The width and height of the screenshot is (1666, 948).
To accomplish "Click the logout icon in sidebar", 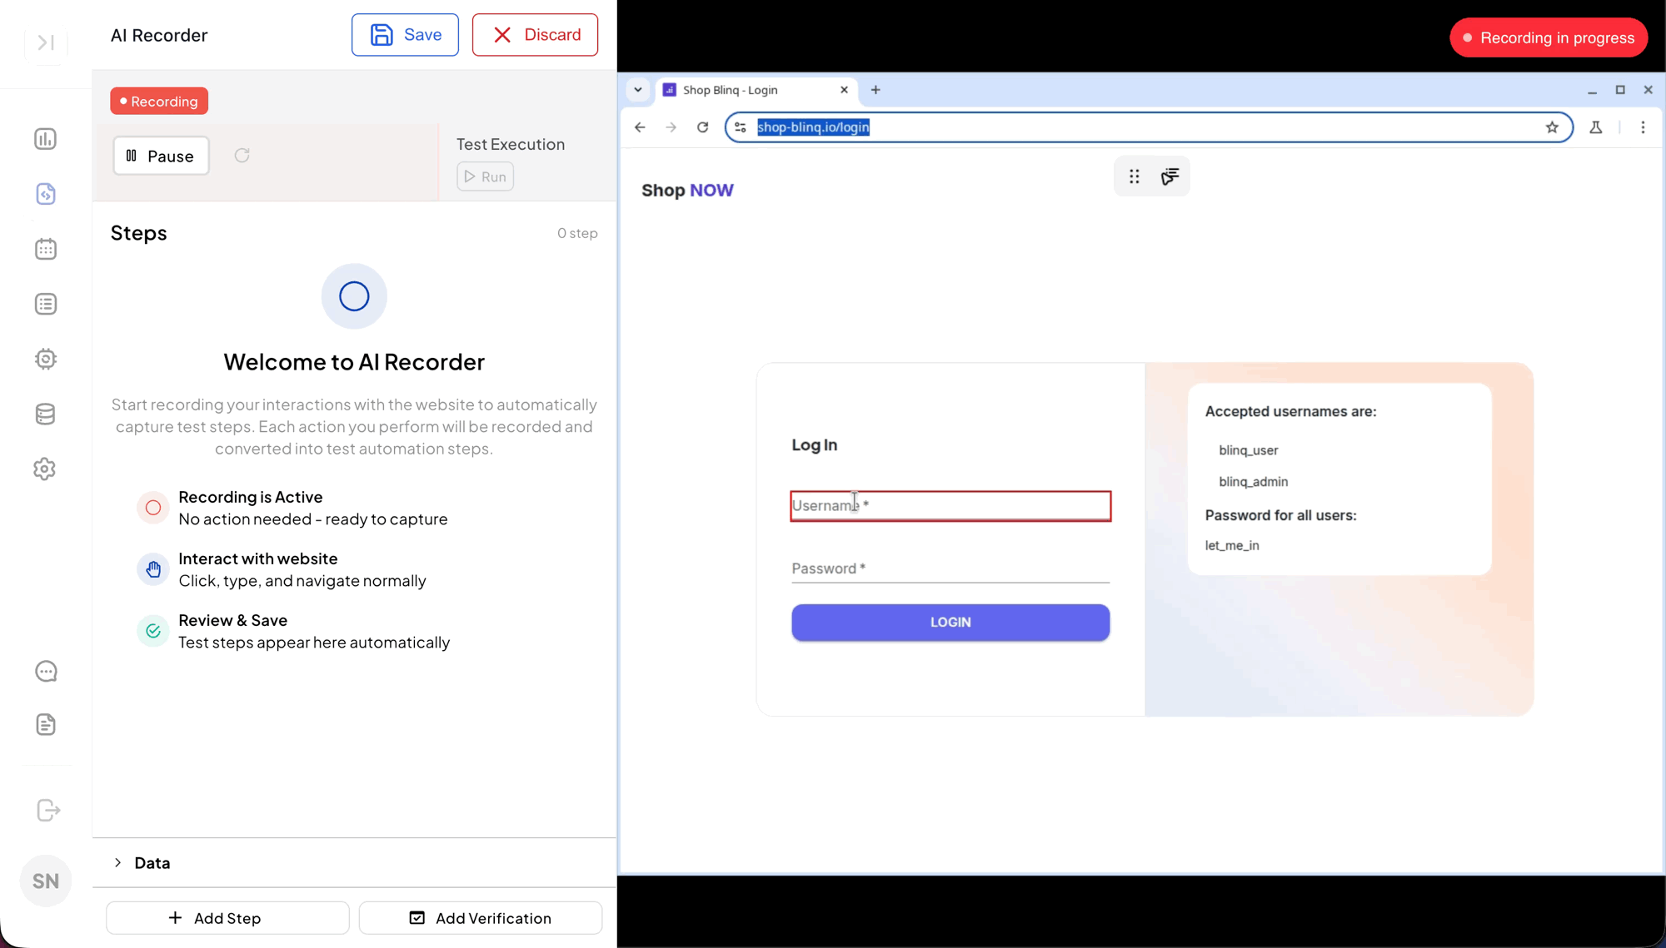I will pyautogui.click(x=48, y=810).
